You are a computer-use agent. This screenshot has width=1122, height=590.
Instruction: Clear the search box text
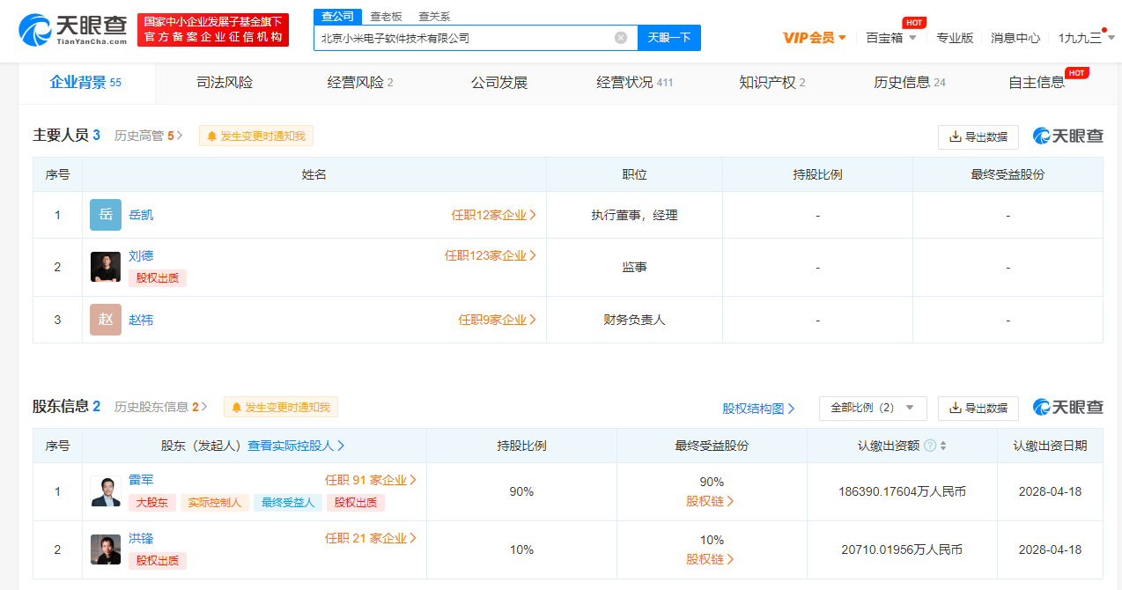tap(620, 38)
